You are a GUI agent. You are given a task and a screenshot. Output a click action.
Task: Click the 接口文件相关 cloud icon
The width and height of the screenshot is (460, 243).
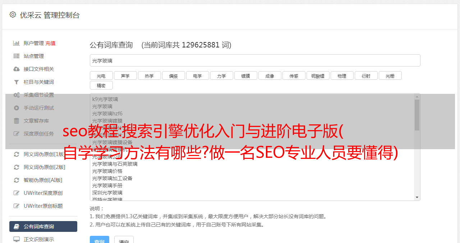point(16,69)
